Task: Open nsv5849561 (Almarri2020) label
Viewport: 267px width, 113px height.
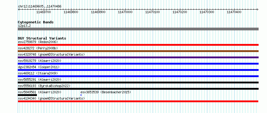Action: pos(40,92)
